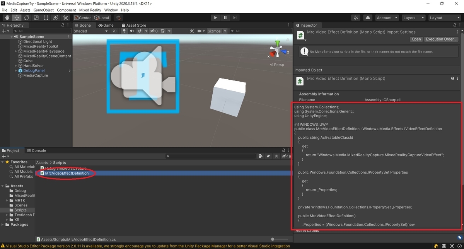The height and width of the screenshot is (249, 464).
Task: Expand MixedRealityPlayspace in Hierarchy
Action: [x=16, y=51]
